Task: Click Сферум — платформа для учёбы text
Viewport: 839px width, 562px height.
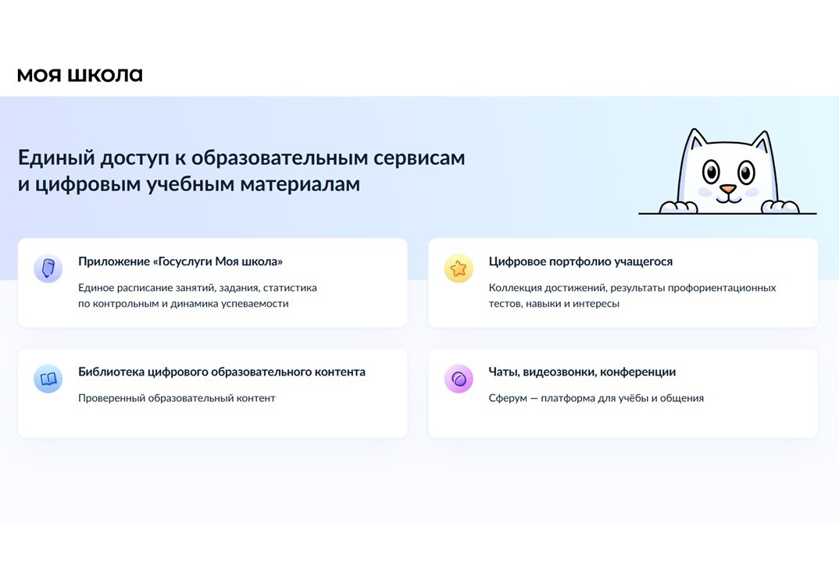Action: point(596,398)
